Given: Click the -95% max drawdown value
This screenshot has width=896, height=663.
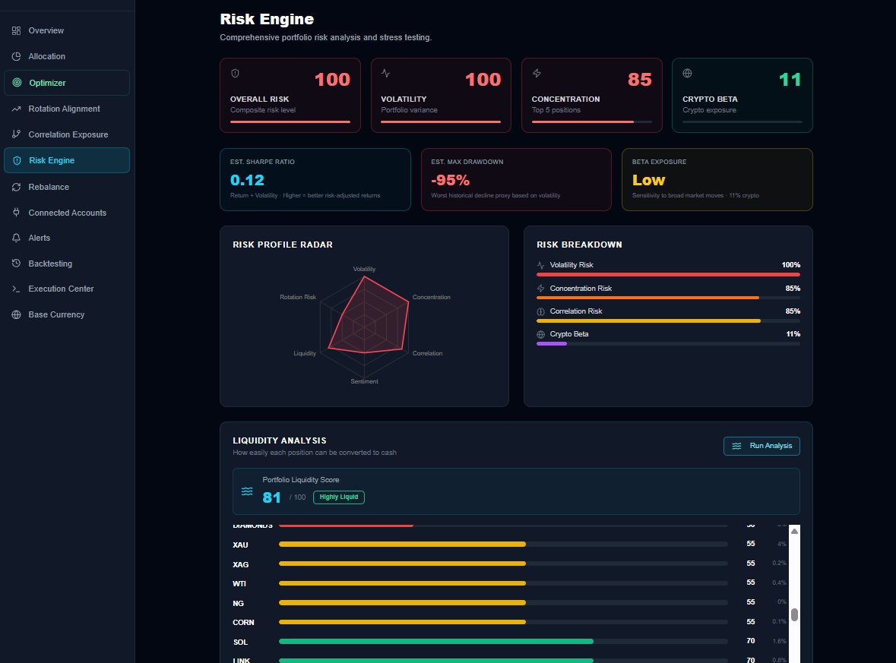Looking at the screenshot, I should pos(451,181).
